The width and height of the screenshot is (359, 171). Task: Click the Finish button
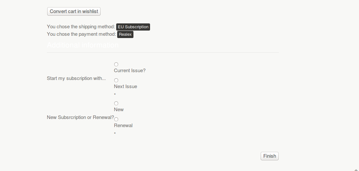(269, 156)
